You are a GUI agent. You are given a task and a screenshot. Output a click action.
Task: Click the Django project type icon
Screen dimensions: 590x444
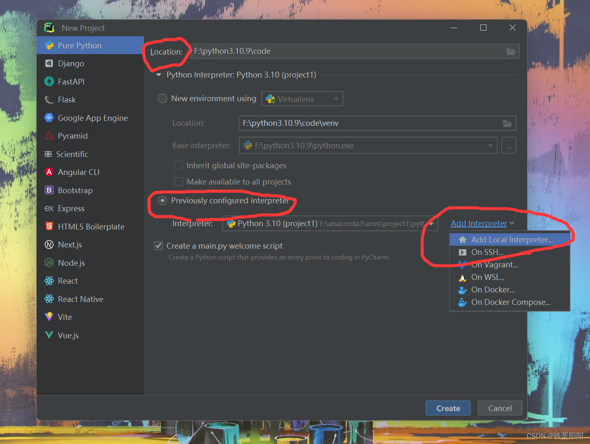point(49,63)
